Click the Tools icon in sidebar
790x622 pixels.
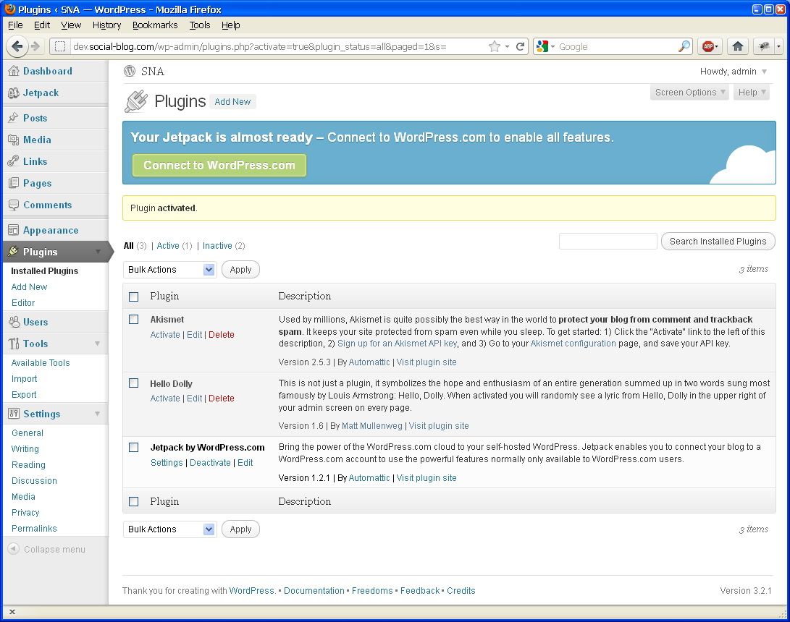coord(14,344)
